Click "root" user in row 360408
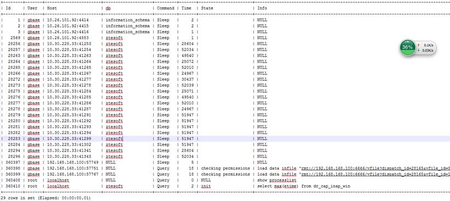The height and width of the screenshot is (201, 450). click(x=32, y=180)
